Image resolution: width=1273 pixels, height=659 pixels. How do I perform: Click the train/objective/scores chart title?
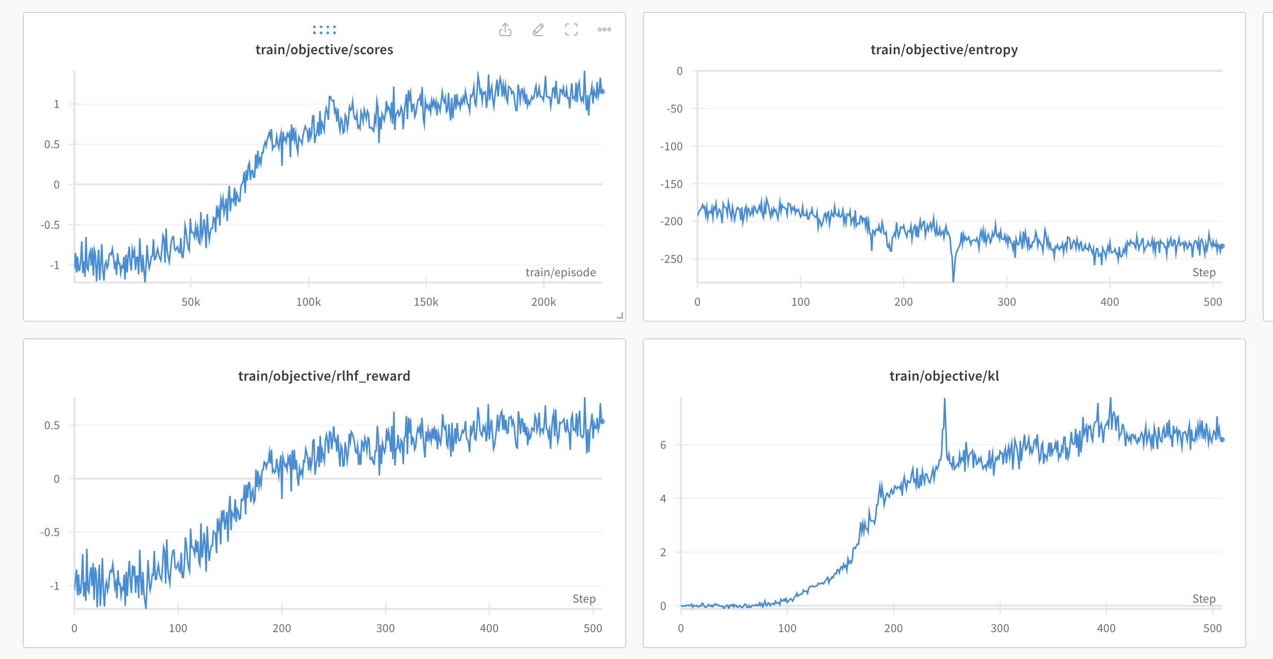click(x=324, y=50)
